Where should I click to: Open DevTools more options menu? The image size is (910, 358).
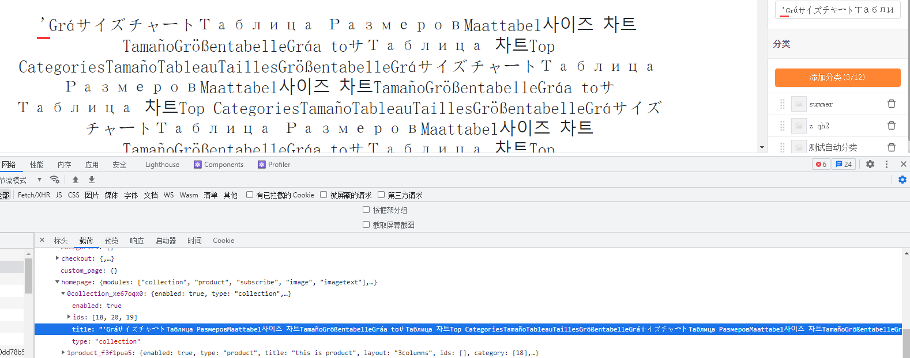(887, 164)
